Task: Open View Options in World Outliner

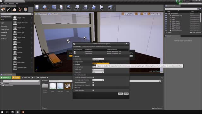Action: (196, 32)
